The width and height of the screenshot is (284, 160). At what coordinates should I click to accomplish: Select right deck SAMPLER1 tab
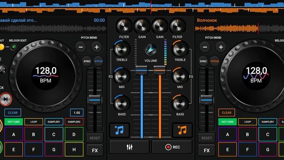268,122
